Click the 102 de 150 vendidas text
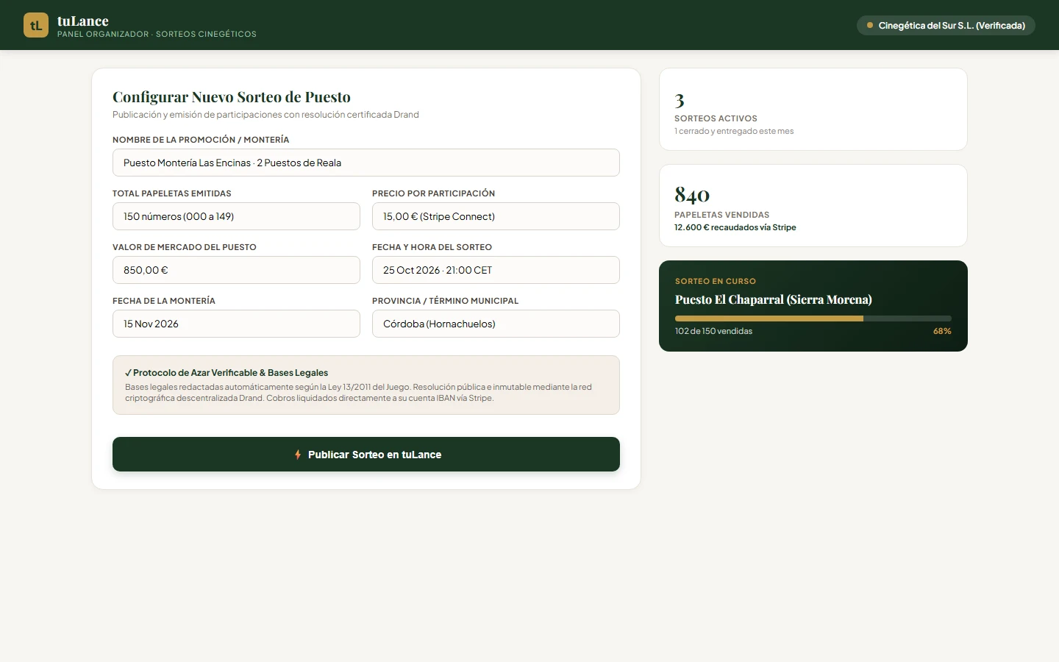 713,331
